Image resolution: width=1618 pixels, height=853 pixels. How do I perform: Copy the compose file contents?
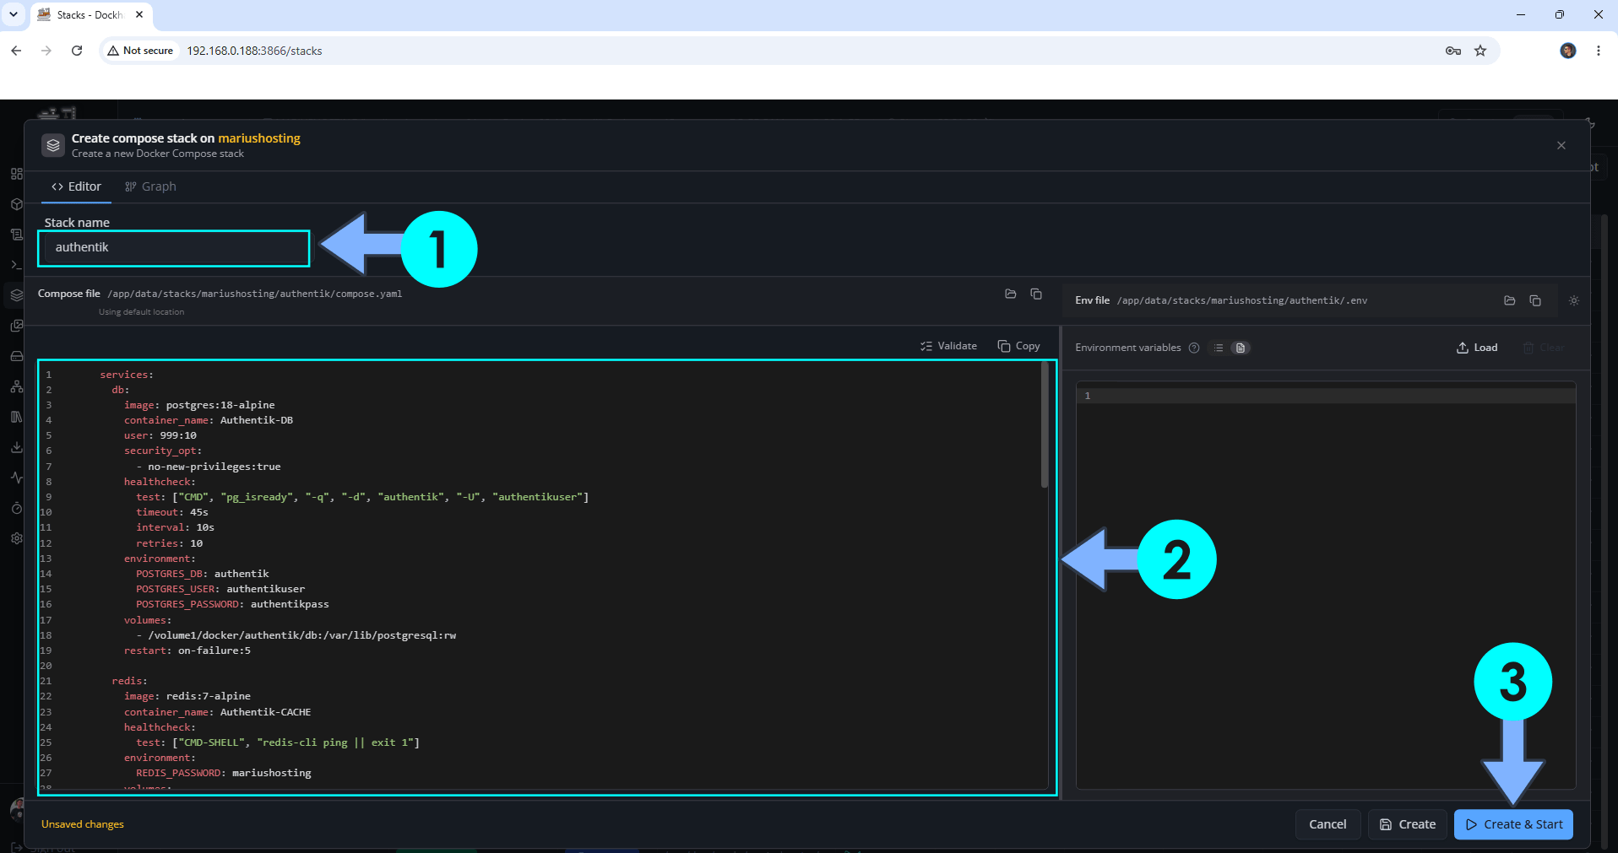[1018, 346]
